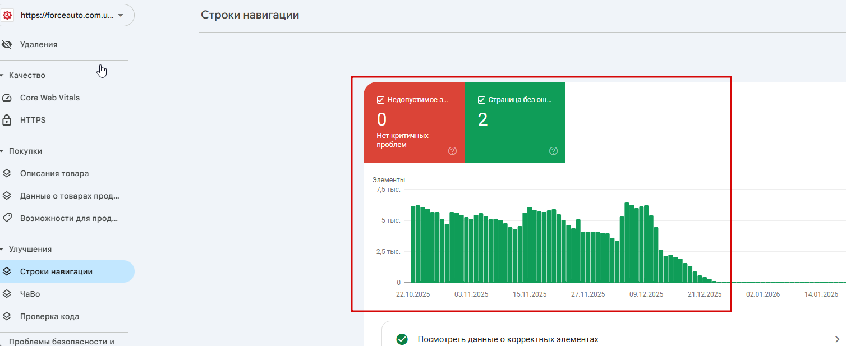Click layers icon beside Данные о товарах
The height and width of the screenshot is (346, 846).
click(7, 196)
